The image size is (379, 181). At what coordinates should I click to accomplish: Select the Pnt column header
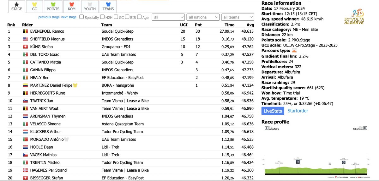pos(198,25)
